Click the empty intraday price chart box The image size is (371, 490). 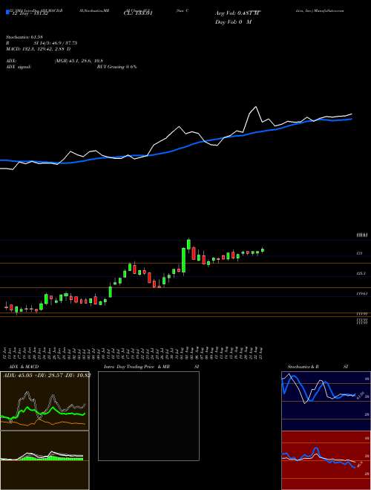pyautogui.click(x=148, y=416)
